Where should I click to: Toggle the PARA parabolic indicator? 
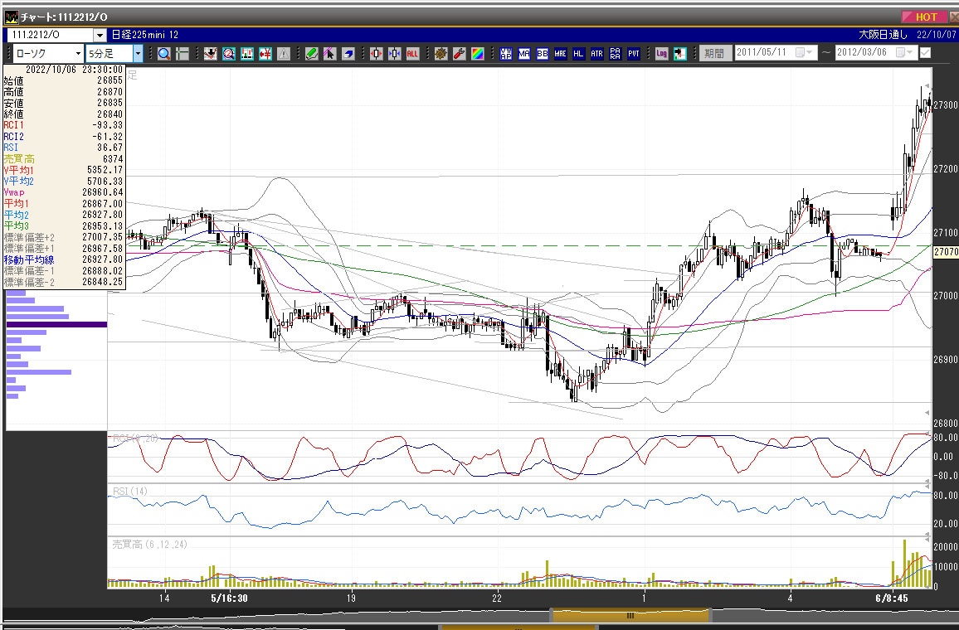click(616, 54)
